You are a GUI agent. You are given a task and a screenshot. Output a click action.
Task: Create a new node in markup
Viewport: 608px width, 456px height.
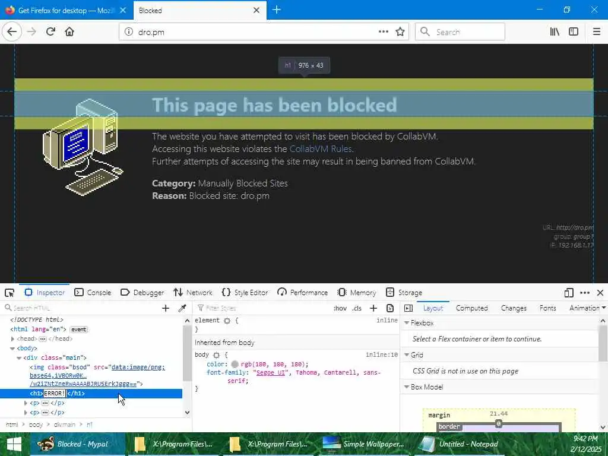click(x=166, y=308)
